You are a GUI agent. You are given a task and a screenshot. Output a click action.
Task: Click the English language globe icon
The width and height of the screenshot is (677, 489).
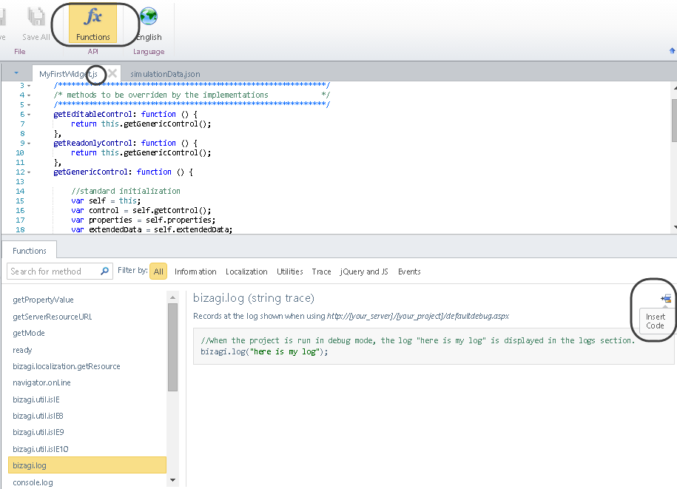pos(149,16)
